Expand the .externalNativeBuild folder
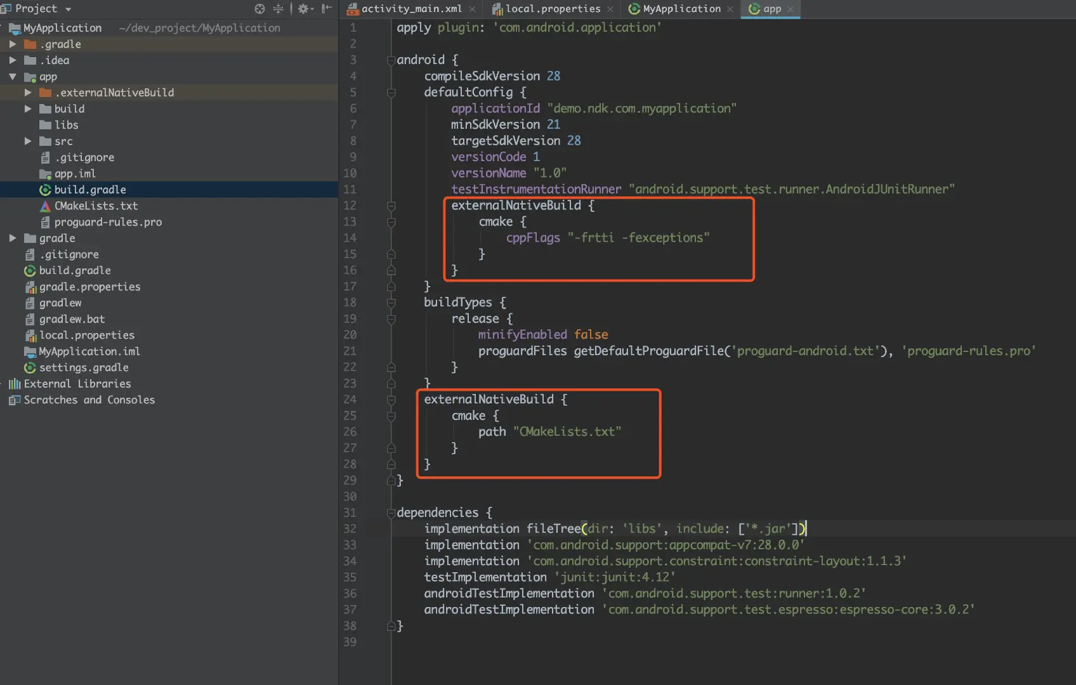The width and height of the screenshot is (1076, 685). 28,93
